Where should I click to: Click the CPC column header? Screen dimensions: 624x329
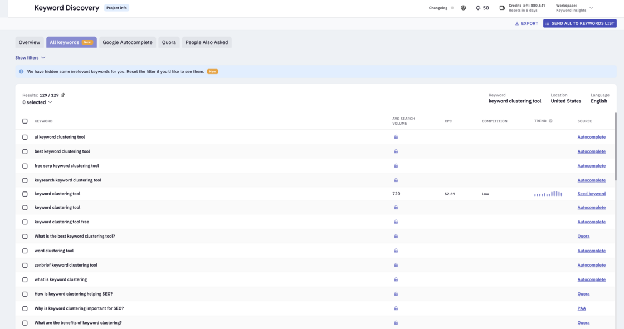(x=448, y=121)
